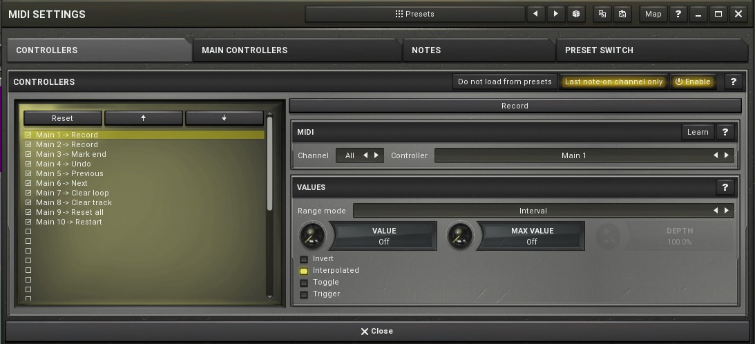Open help for the MIDI section
The width and height of the screenshot is (755, 344).
click(725, 132)
